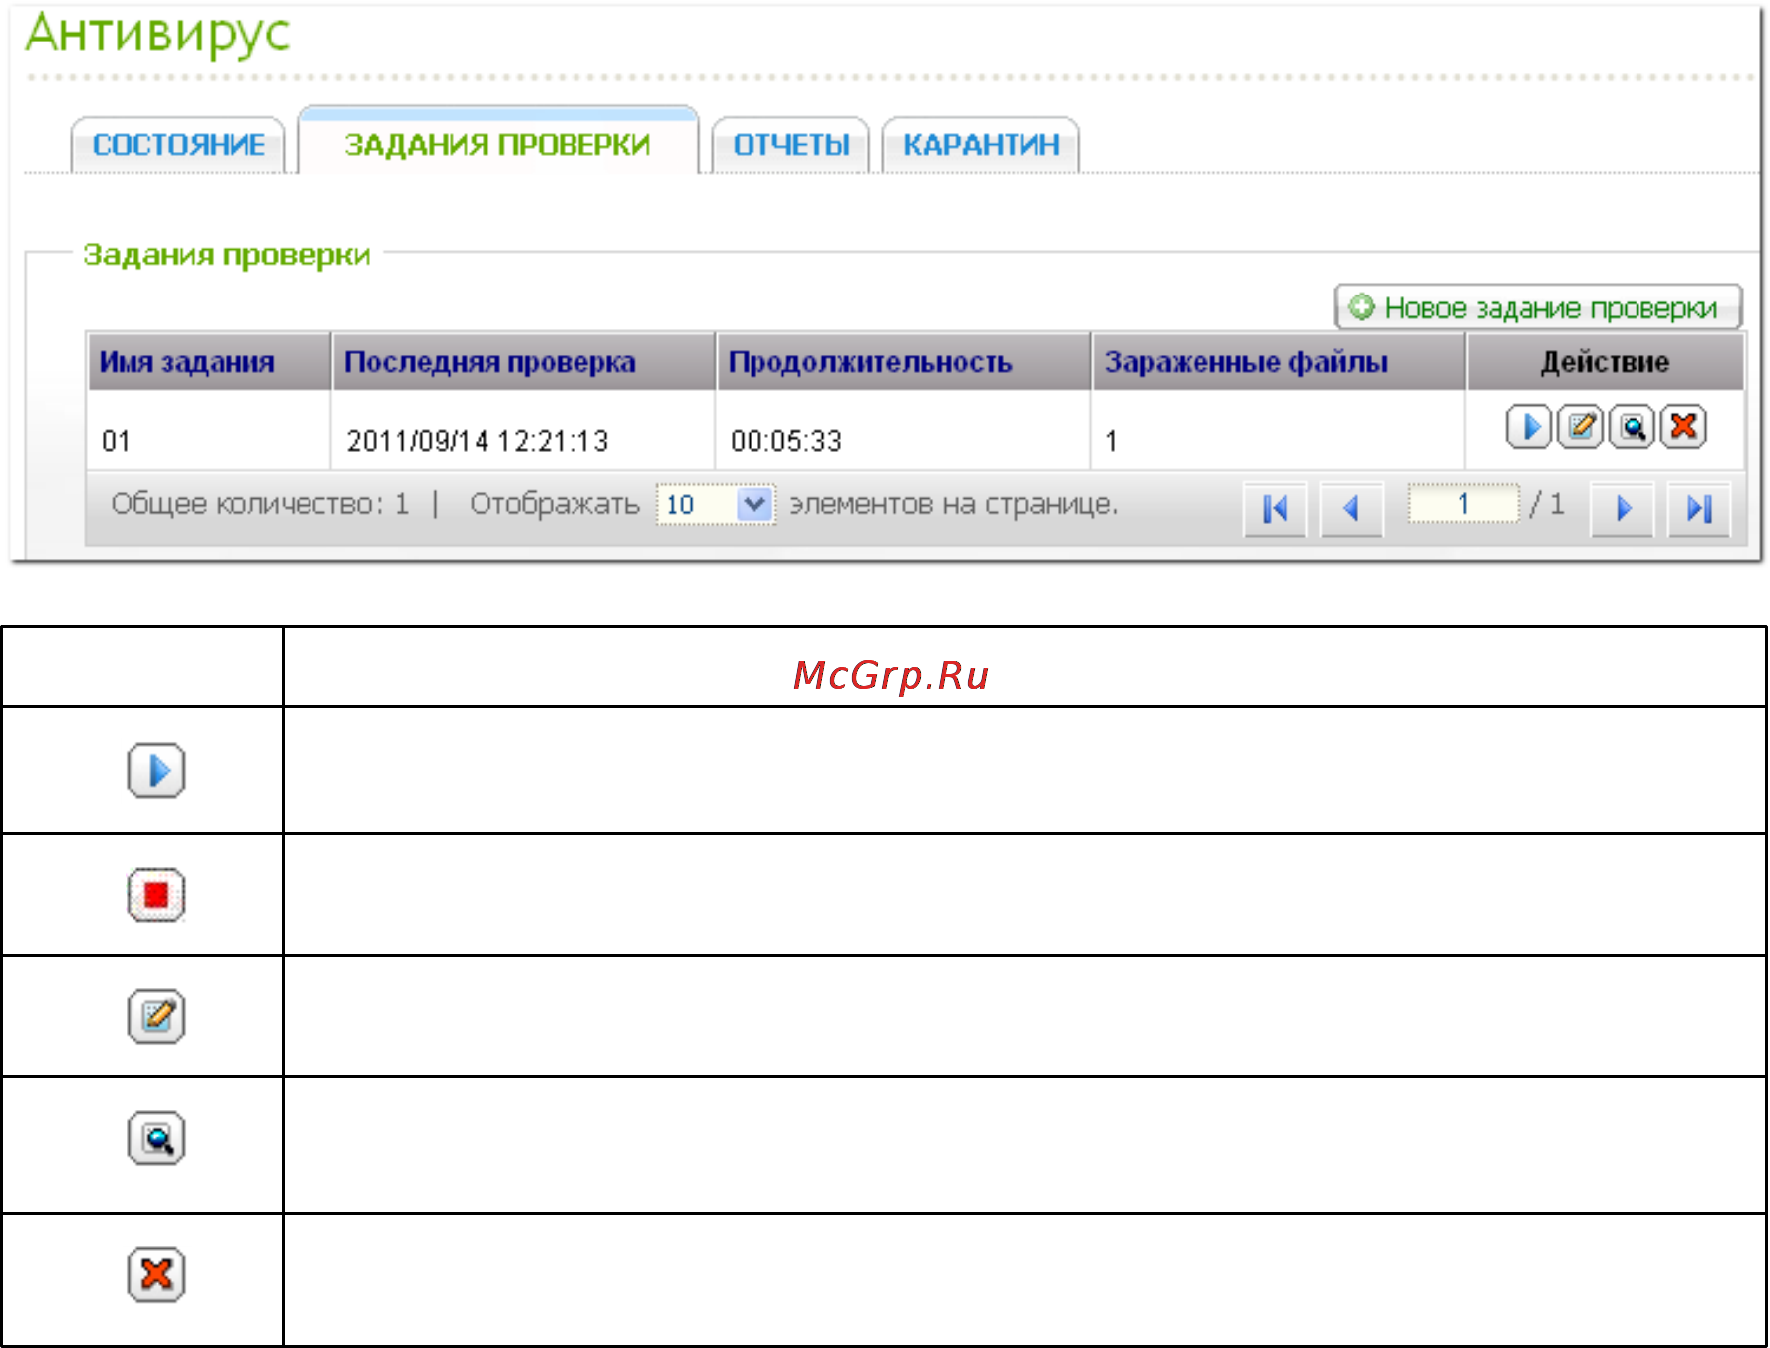This screenshot has width=1770, height=1348.
Task: Click the red stop icon in legend
Action: coord(156,895)
